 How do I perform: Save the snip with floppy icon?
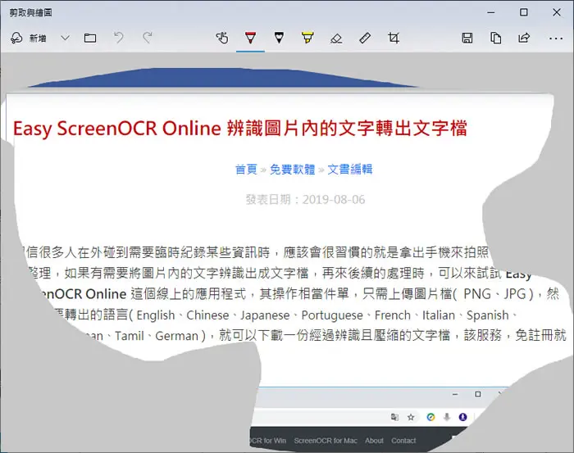point(467,38)
